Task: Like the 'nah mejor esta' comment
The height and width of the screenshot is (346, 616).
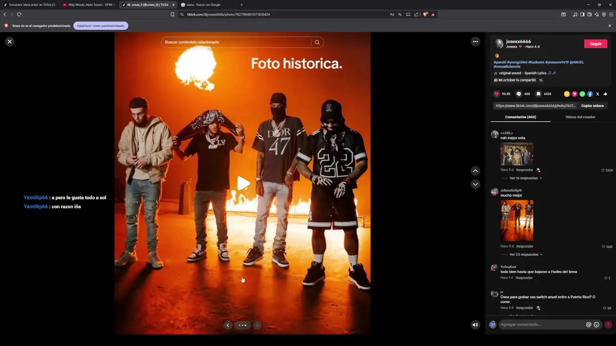Action: pos(603,171)
